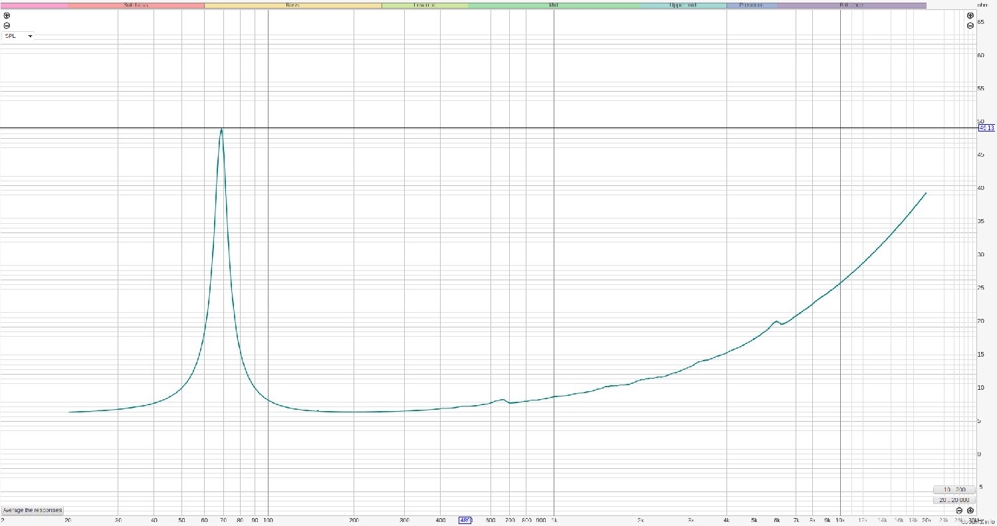Image resolution: width=997 pixels, height=526 pixels.
Task: Click the Average the responses button
Action: pos(32,510)
